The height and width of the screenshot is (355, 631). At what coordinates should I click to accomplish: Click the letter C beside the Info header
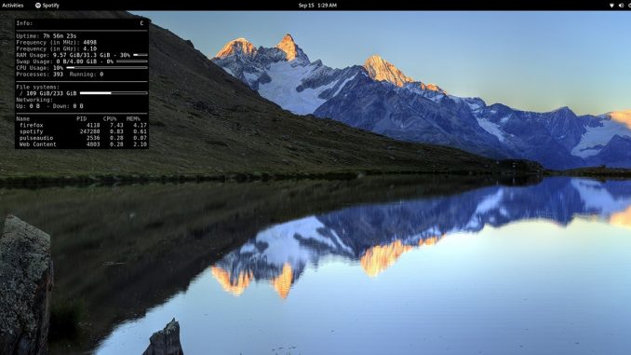(141, 23)
